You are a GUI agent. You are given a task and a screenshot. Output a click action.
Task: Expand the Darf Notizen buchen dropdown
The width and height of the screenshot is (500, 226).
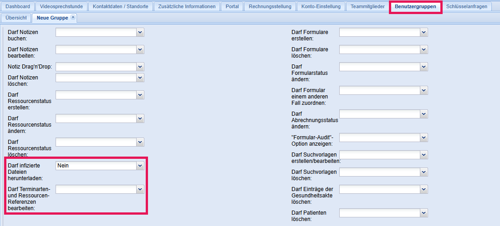click(140, 32)
